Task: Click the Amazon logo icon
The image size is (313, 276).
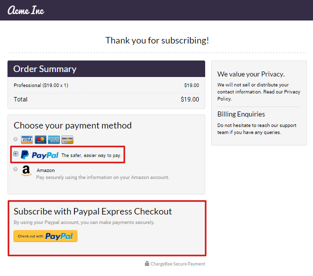Action: [x=26, y=171]
